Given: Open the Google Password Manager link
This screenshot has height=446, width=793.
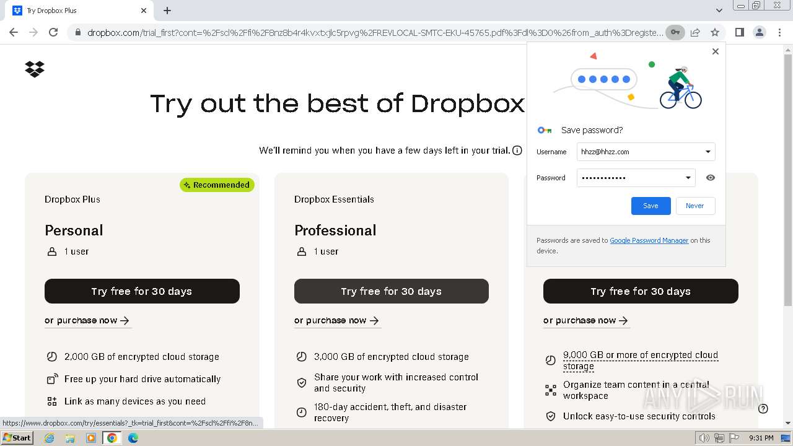Looking at the screenshot, I should pos(649,240).
